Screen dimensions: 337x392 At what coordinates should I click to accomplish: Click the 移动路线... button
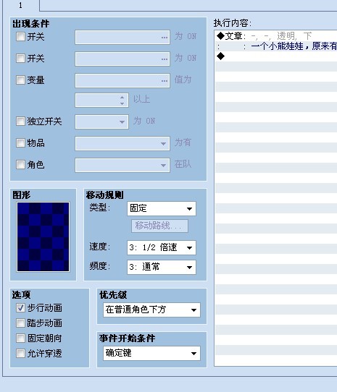click(x=160, y=226)
